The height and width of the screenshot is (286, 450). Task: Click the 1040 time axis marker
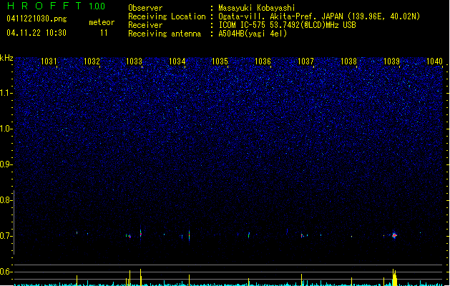pos(434,61)
